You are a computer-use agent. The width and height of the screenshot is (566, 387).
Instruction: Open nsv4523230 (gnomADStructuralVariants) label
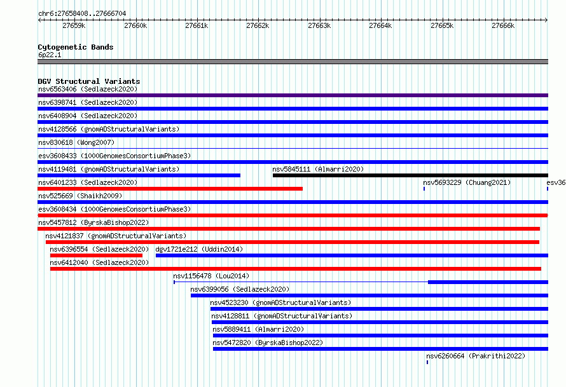click(x=280, y=302)
